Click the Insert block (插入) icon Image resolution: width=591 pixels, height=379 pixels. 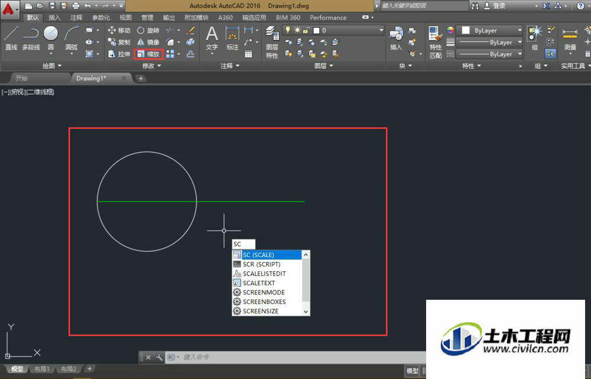(396, 38)
